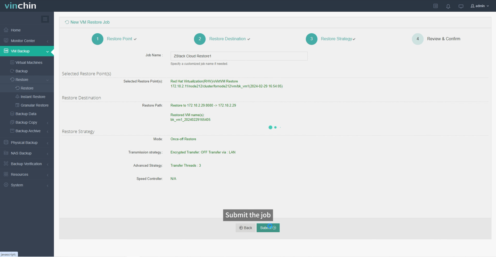Click the NAS Backup icon
This screenshot has width=496, height=257.
(6, 153)
